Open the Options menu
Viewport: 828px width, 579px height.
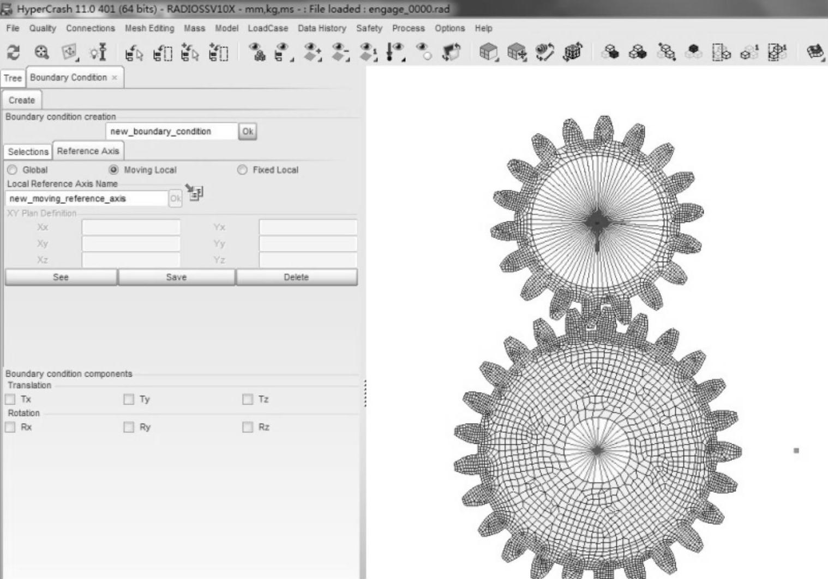(450, 28)
